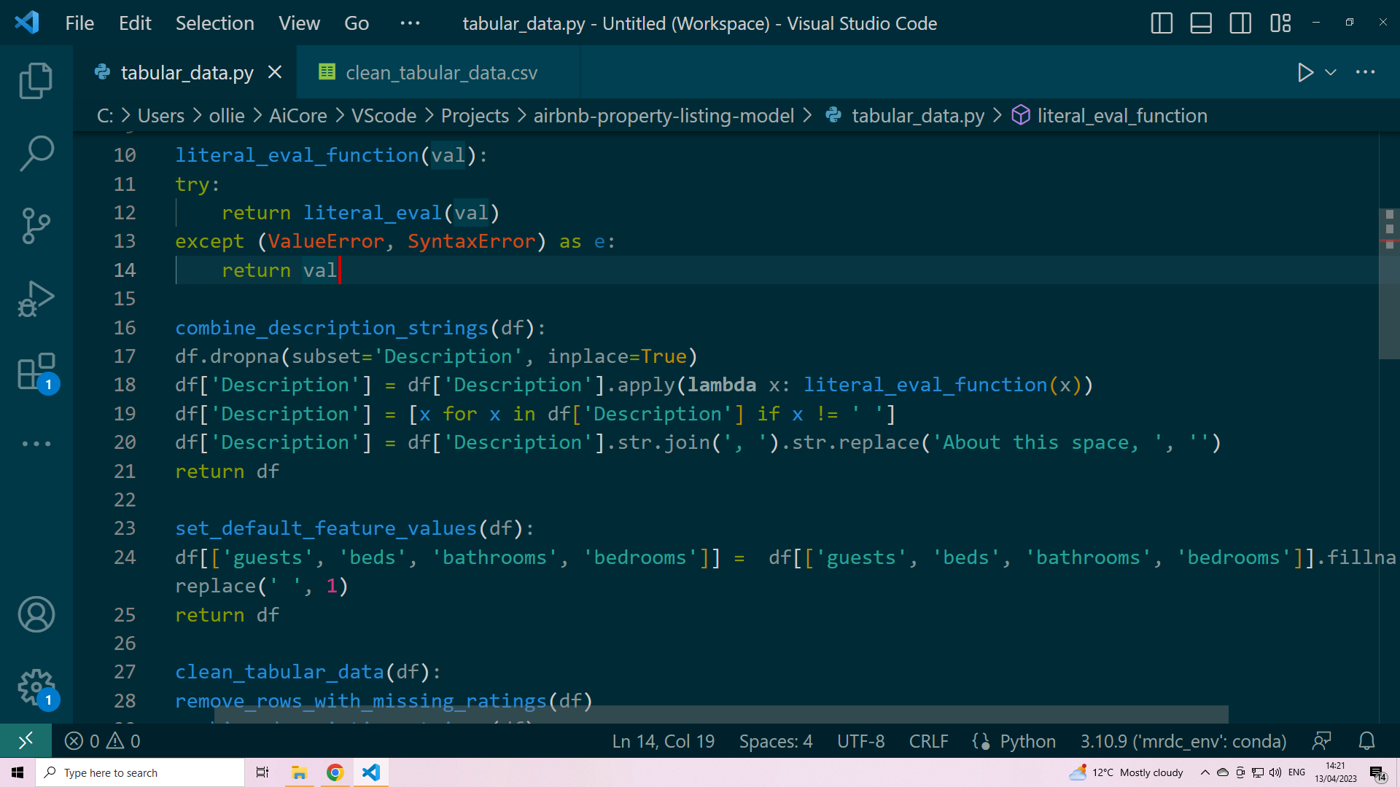Click the CRLF line ending indicator
1400x787 pixels.
928,741
